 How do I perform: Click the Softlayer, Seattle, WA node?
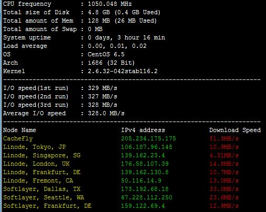(44, 197)
